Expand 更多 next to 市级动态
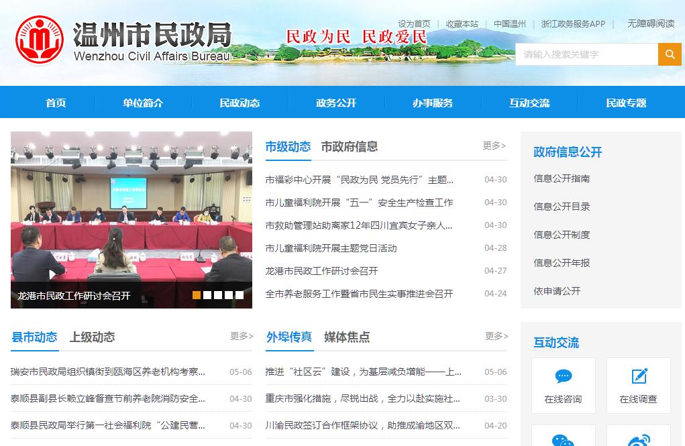 coord(494,146)
